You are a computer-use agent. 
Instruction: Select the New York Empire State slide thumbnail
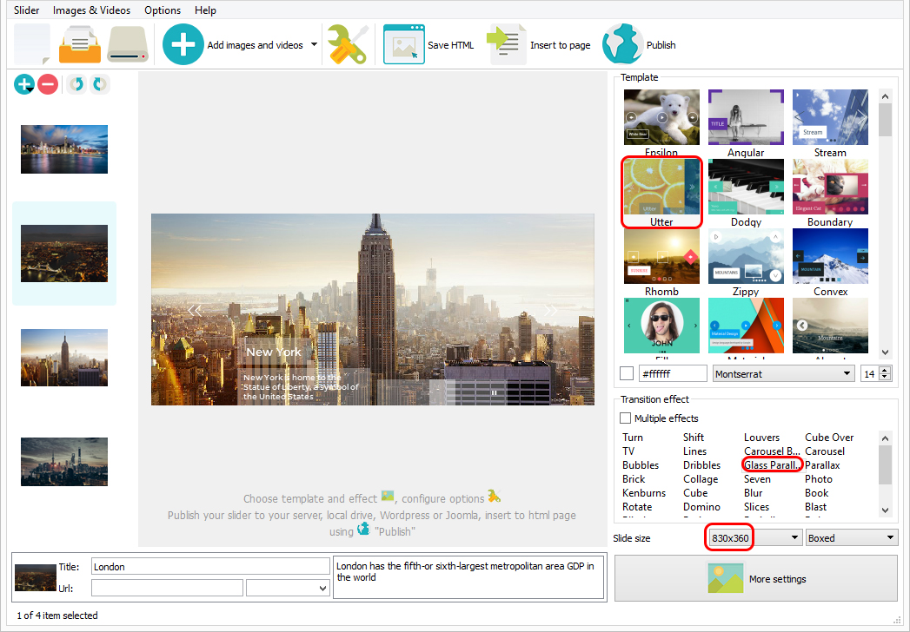(64, 358)
